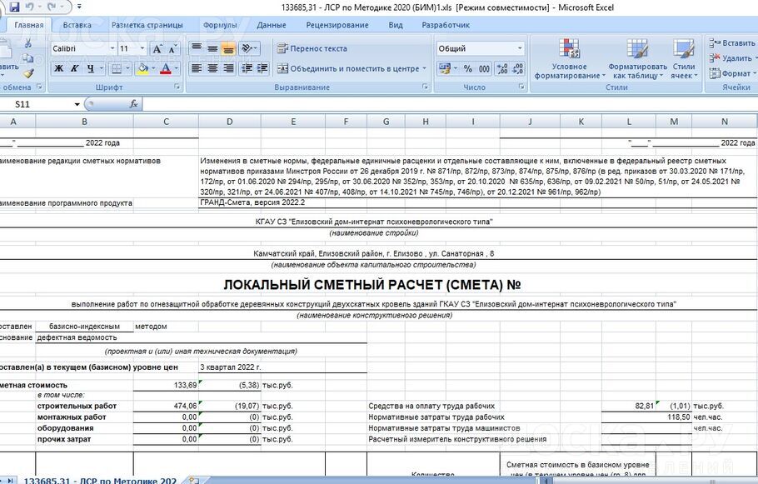Click the yellow fill color bucket
The width and height of the screenshot is (758, 484).
[x=142, y=68]
